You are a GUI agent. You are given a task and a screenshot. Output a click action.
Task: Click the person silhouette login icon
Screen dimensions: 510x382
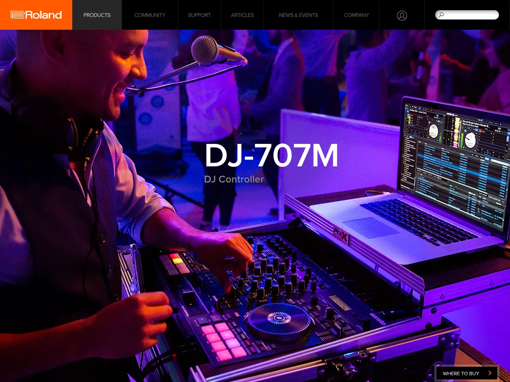click(402, 15)
